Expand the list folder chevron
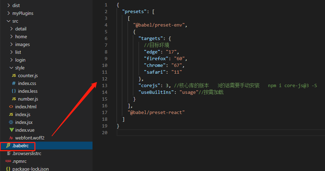 11,52
